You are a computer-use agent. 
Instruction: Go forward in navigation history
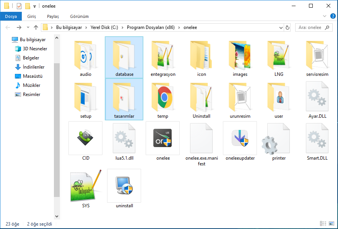click(19, 27)
